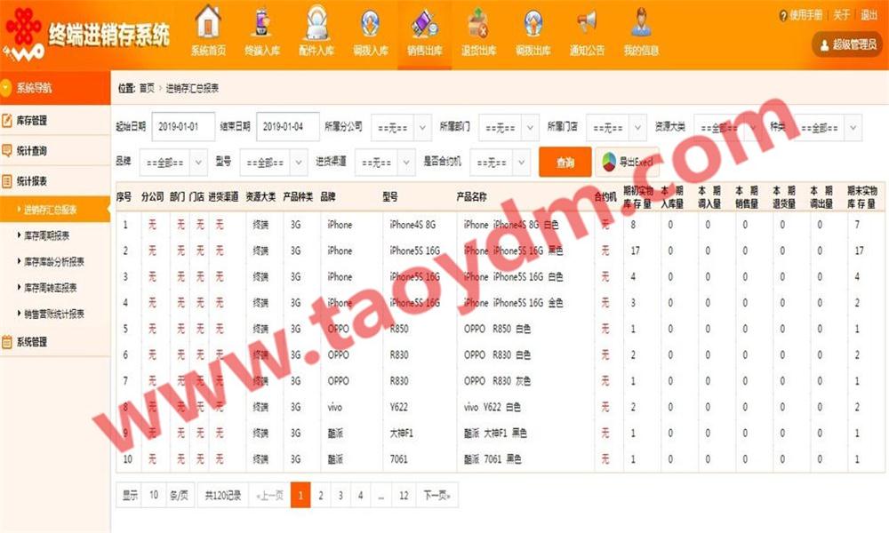Click product name 'OPPO R850 白色'

tap(497, 329)
